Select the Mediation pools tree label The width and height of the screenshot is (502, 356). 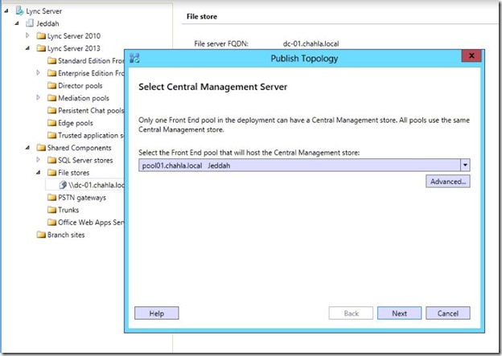click(x=84, y=98)
